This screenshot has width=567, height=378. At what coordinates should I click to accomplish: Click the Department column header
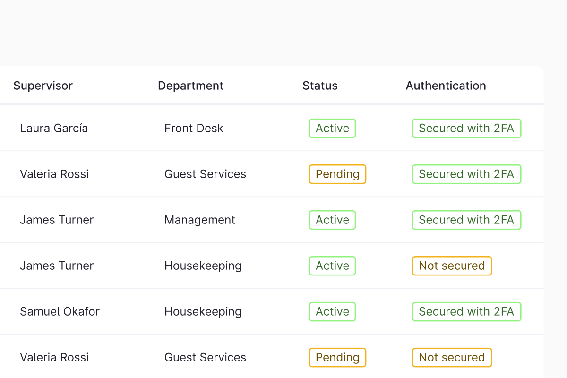(x=190, y=86)
